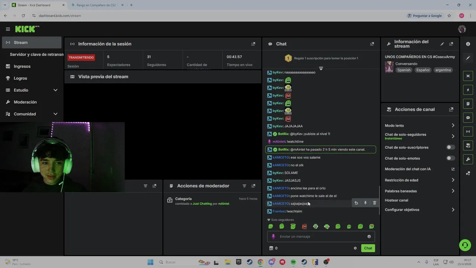
Task: Collapse the pinned gift banner in the chat
Action: (321, 68)
